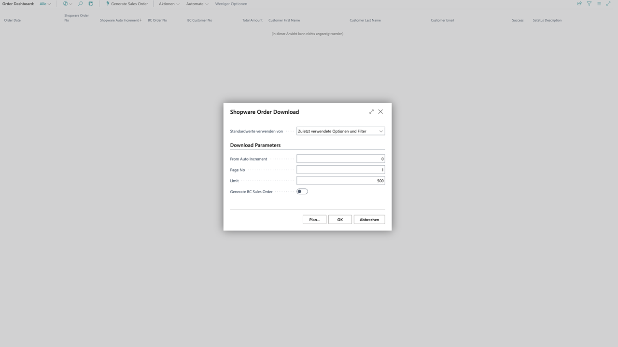618x347 pixels.
Task: Click the lightning icon beside Generate Sales Order
Action: coord(107,4)
